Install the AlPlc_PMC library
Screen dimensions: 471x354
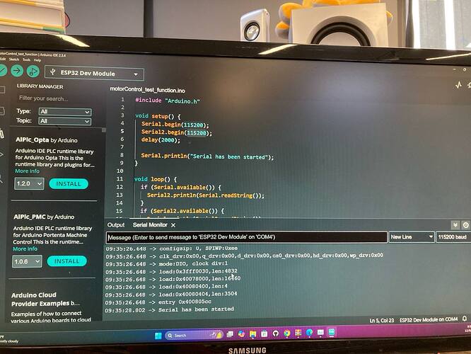point(66,261)
